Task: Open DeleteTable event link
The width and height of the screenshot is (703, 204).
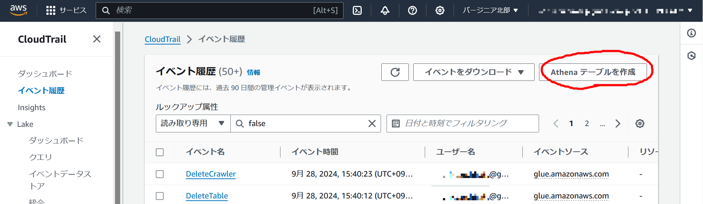Action: [207, 196]
